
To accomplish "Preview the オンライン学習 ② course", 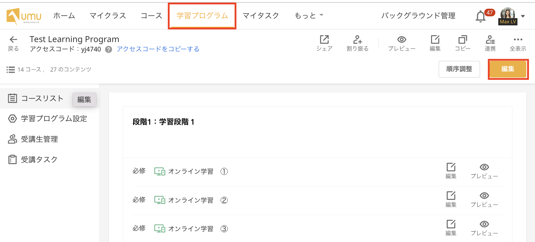I will pyautogui.click(x=484, y=196).
